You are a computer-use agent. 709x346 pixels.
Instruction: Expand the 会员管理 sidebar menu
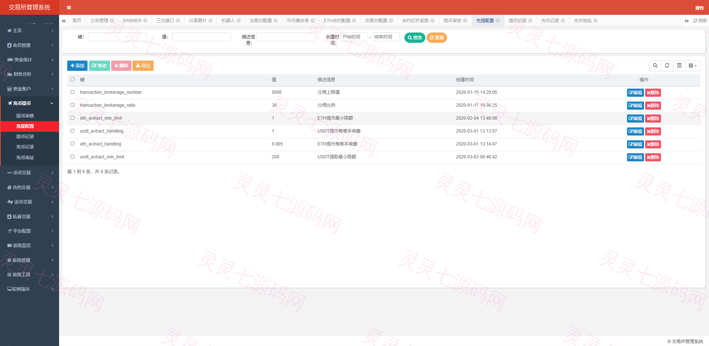(x=30, y=45)
